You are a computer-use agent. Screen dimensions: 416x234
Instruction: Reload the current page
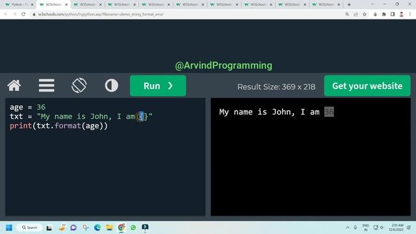[x=23, y=14]
